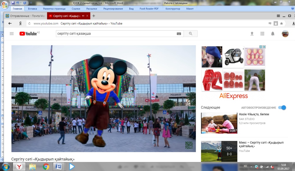Screen dimensions: 295x171
Task: Bookmark the page with the star icon
Action: (x=281, y=24)
